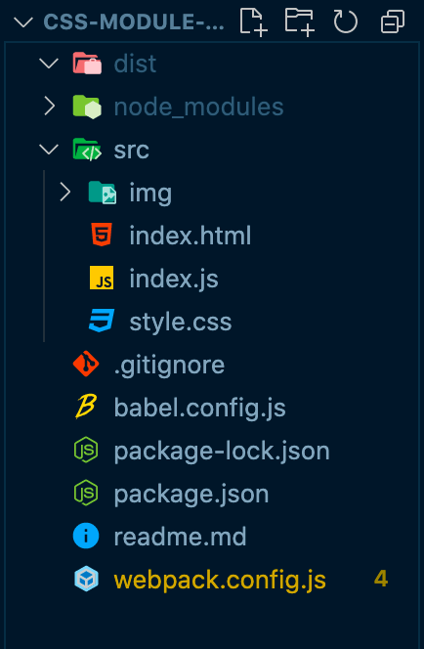
Task: Click the HTML5 icon beside index.html
Action: [x=102, y=235]
